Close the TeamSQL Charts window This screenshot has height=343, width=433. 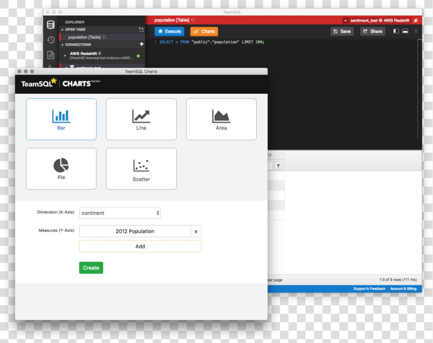coord(19,71)
